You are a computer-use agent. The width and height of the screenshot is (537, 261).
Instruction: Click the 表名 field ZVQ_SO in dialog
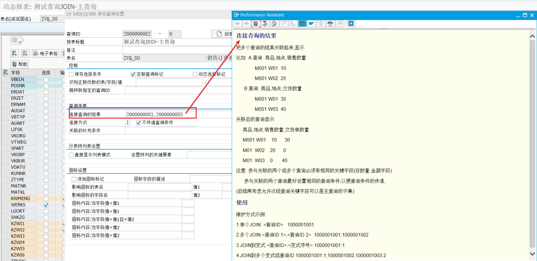(164, 58)
